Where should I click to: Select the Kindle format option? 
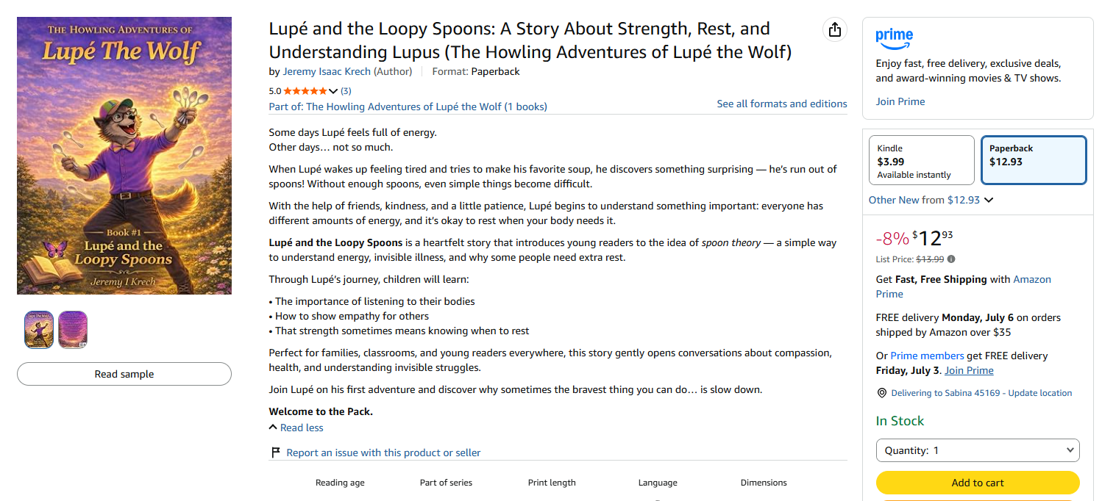point(922,160)
